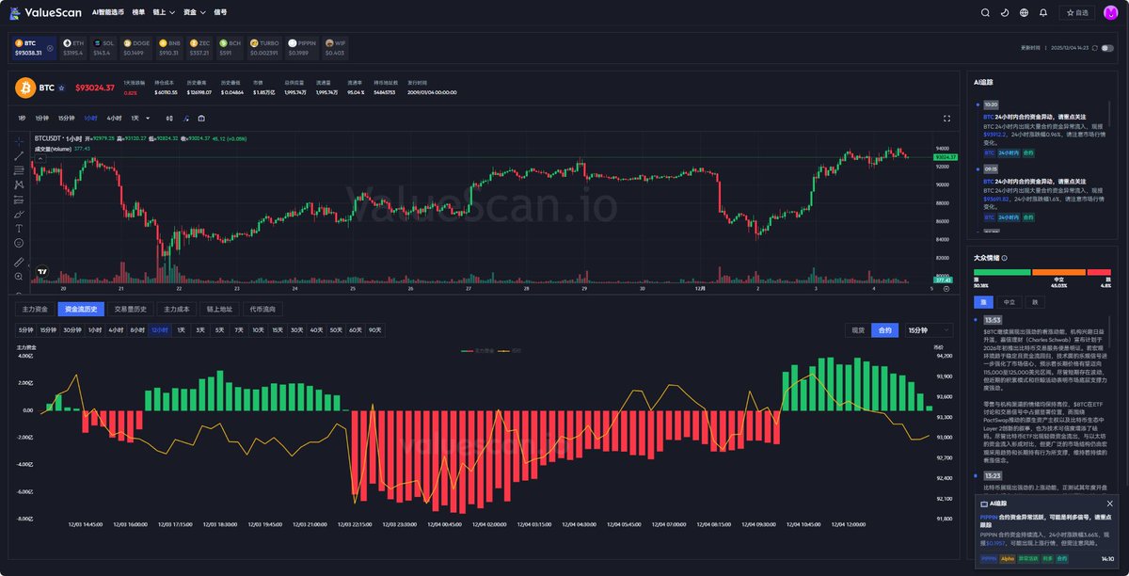Select the text annotation tool

19,229
